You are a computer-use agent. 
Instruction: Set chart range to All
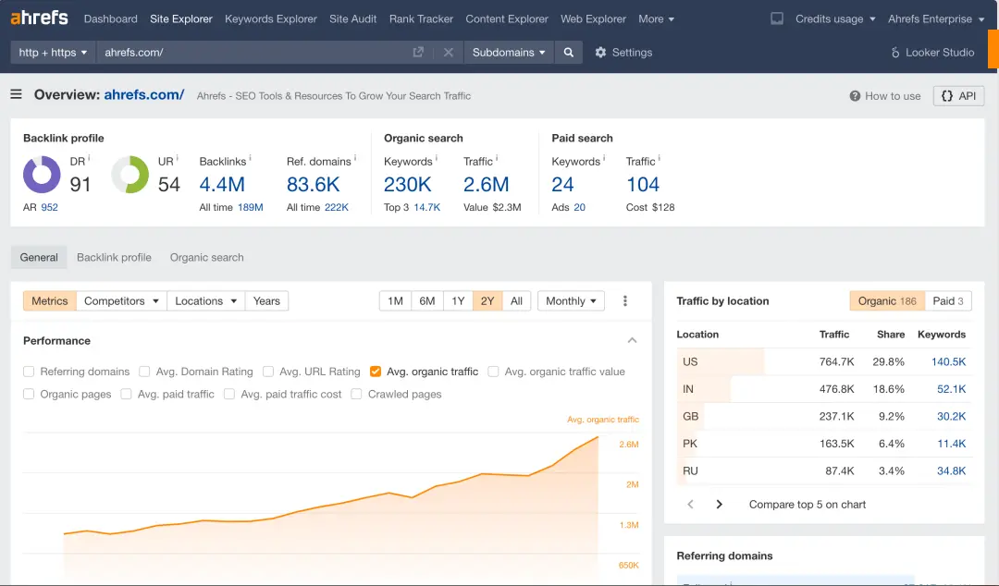[517, 300]
